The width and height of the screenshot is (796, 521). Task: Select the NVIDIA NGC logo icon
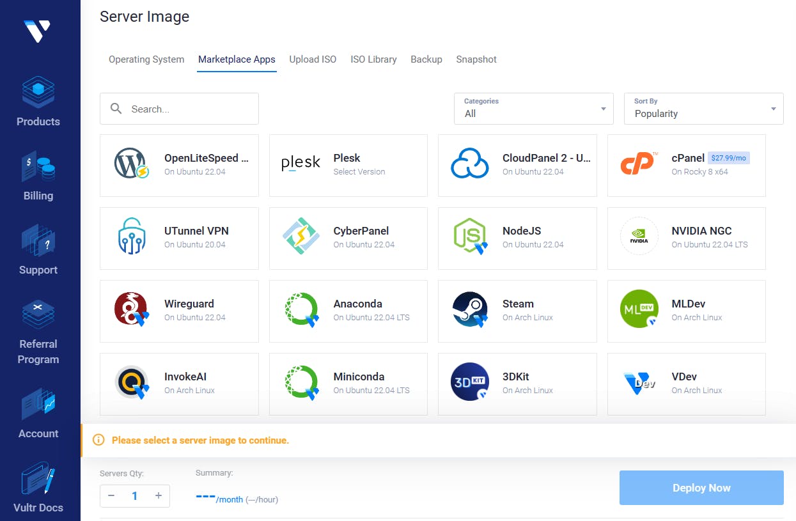point(639,237)
